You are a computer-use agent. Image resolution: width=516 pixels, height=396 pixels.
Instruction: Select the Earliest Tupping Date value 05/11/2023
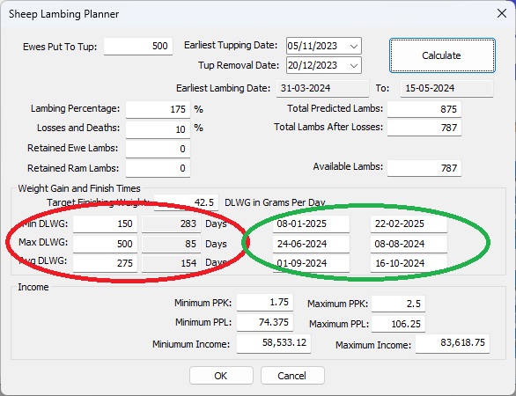313,46
